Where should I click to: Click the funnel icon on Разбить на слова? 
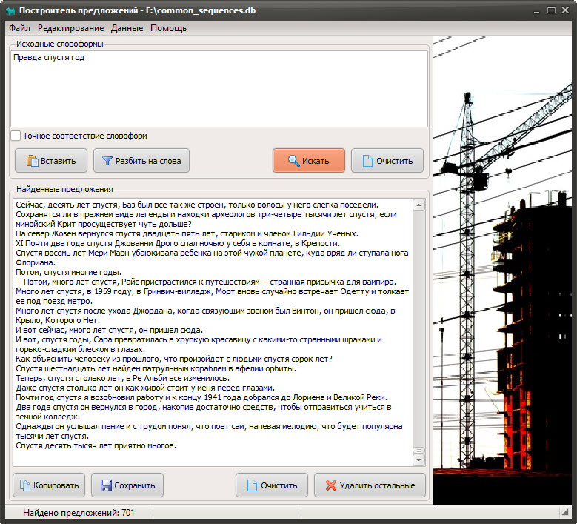coord(107,161)
